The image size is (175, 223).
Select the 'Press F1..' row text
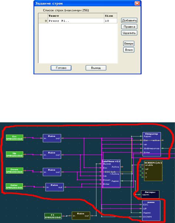click(59, 21)
